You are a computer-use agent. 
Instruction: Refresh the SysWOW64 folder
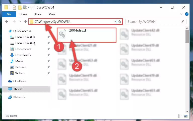[120, 22]
